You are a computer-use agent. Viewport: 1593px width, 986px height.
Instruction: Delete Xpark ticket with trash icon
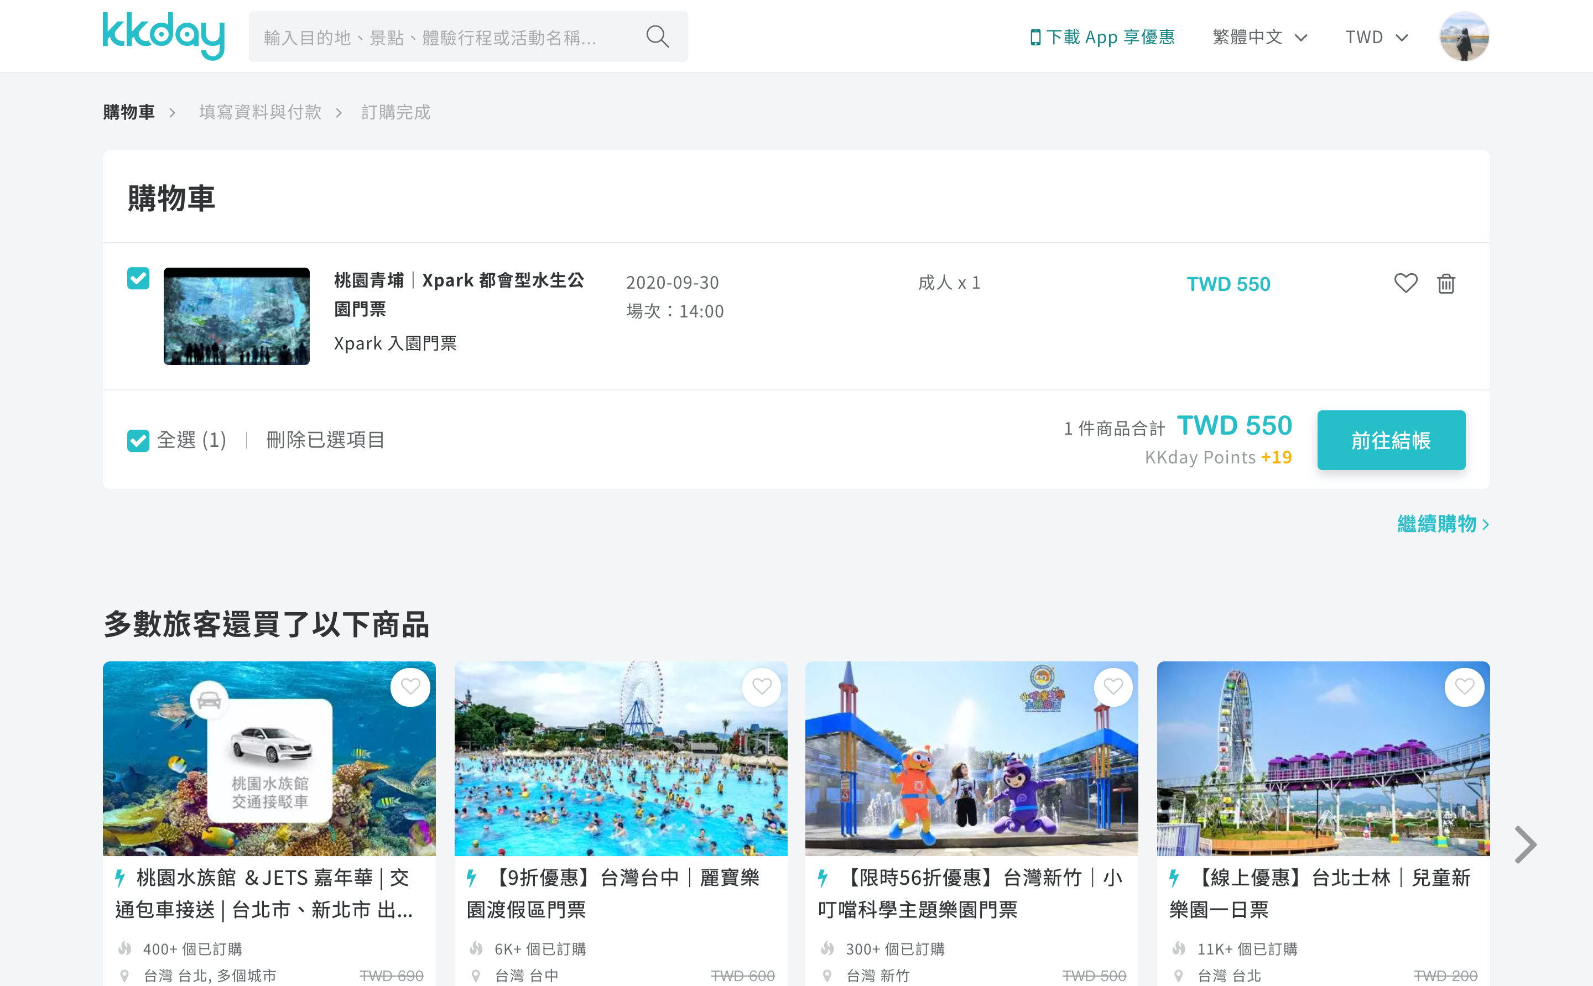pyautogui.click(x=1446, y=283)
